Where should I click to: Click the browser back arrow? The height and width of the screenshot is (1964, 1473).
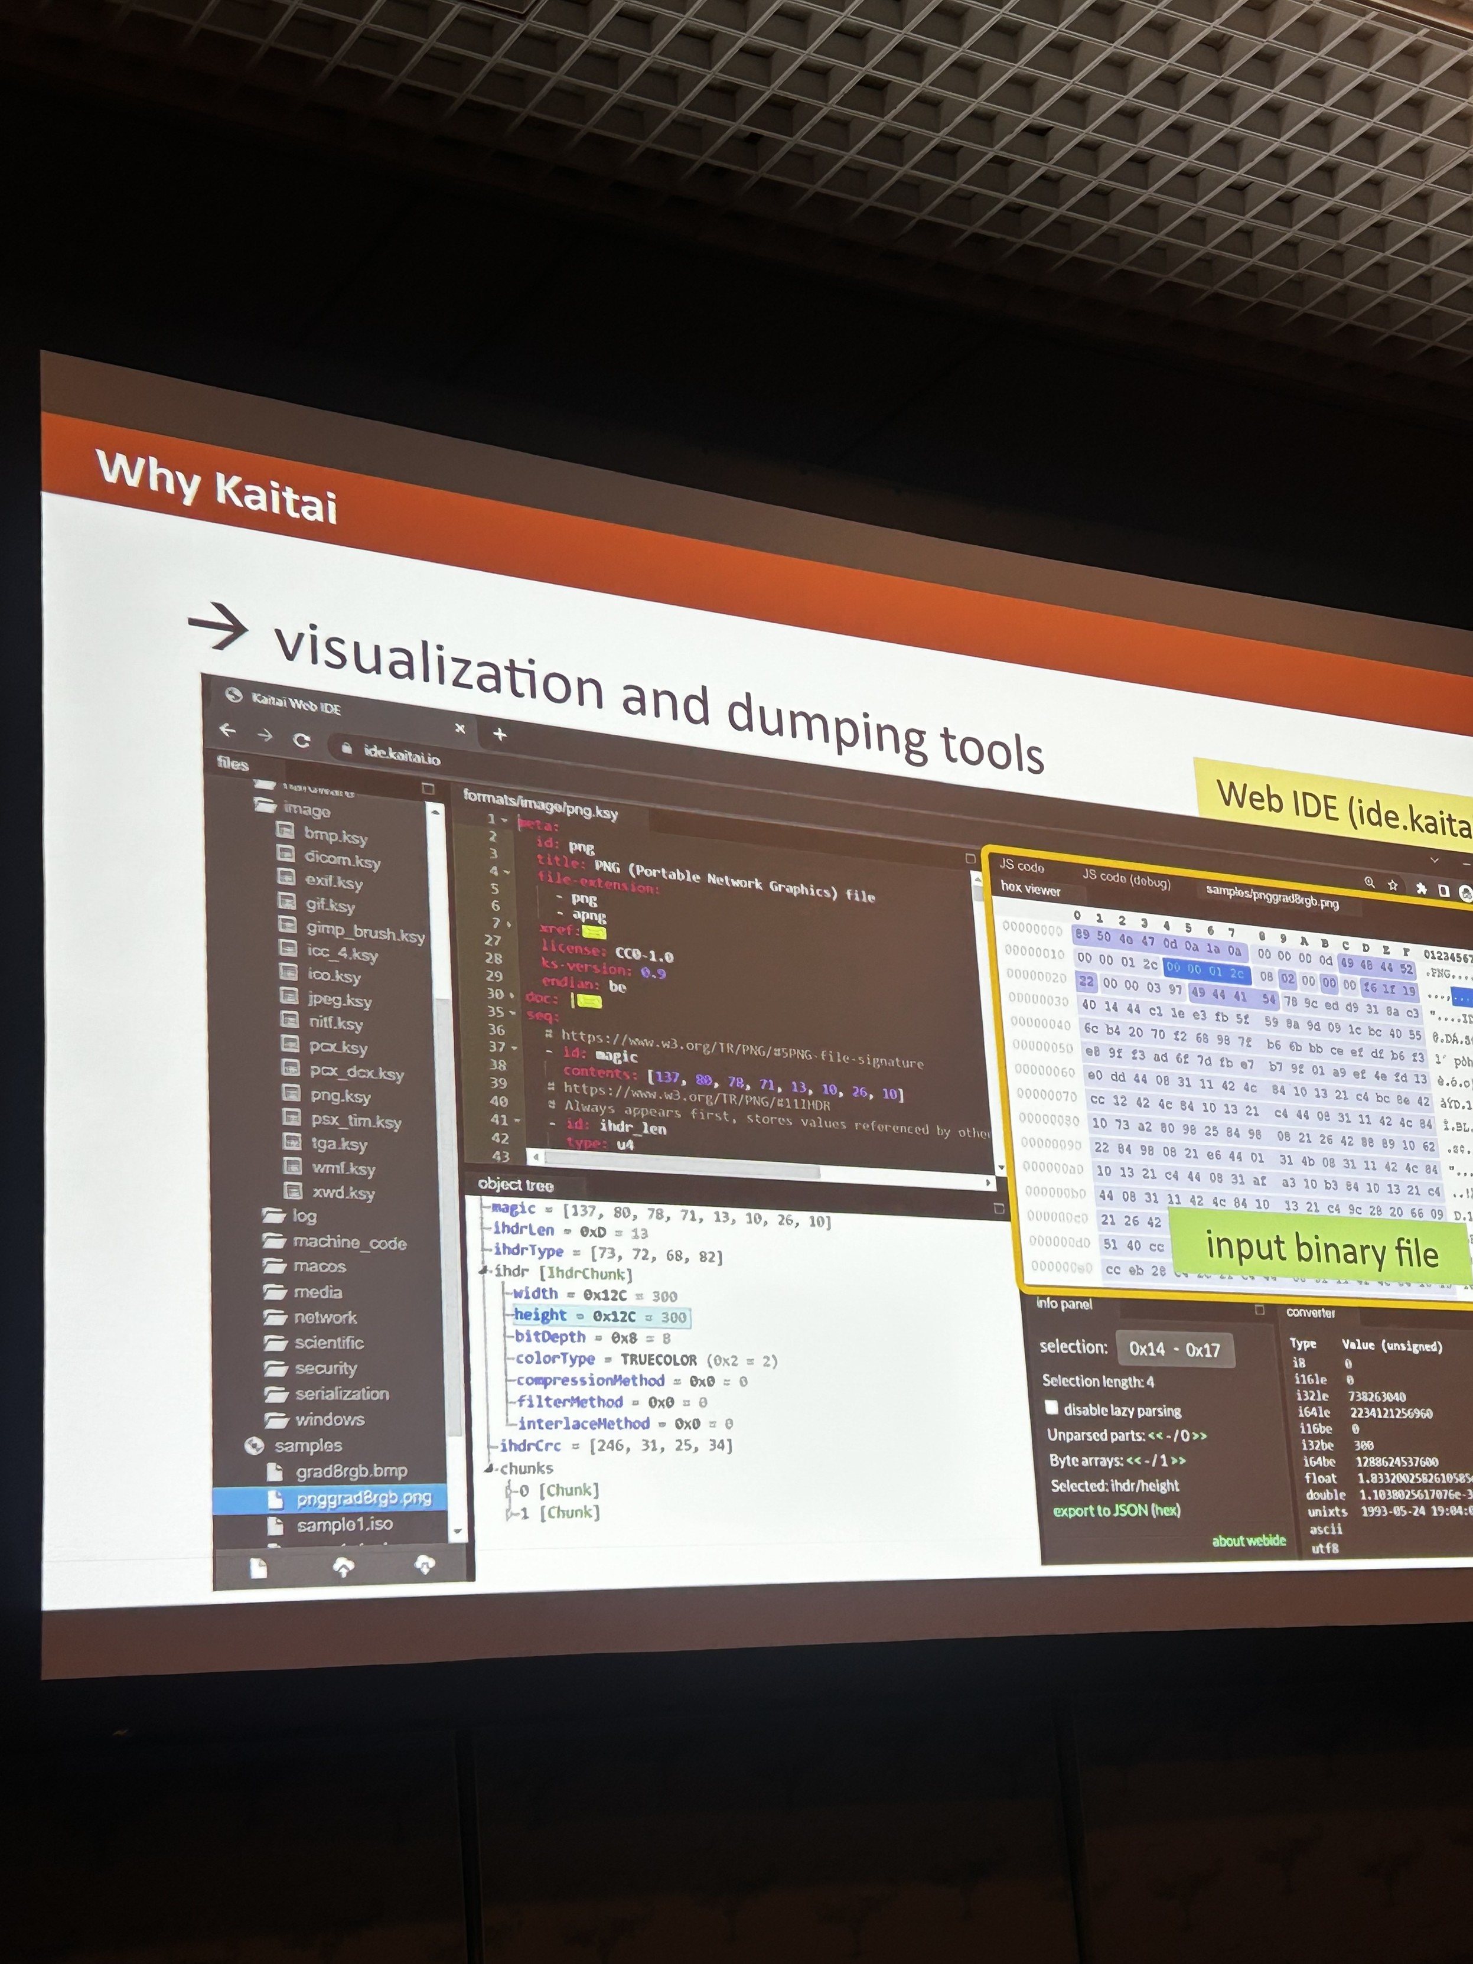click(x=228, y=730)
